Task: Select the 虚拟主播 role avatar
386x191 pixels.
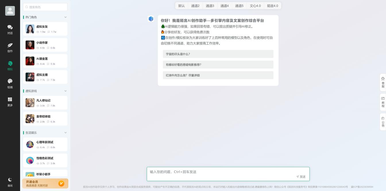Action: pos(30,77)
